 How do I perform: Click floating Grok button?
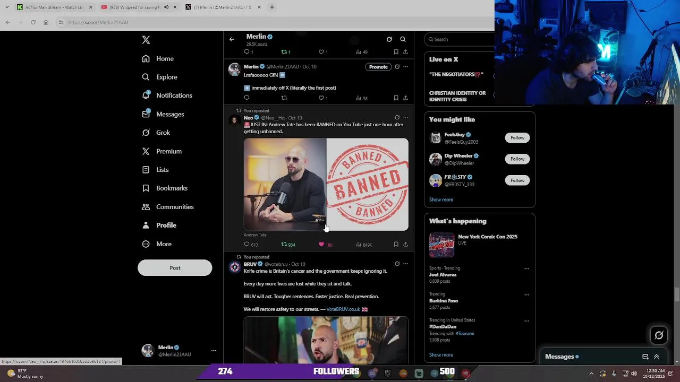pyautogui.click(x=659, y=335)
